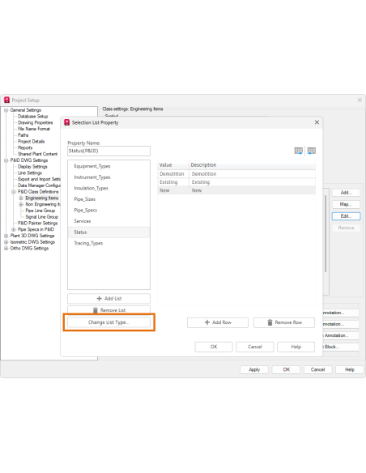Open Drawing Properties settings
The width and height of the screenshot is (366, 473).
coord(36,122)
